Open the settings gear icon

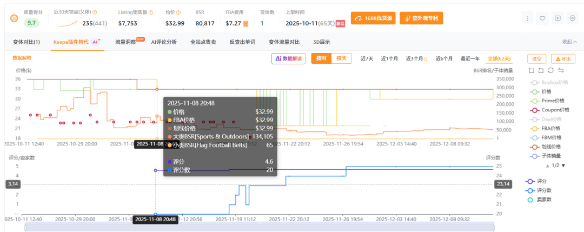click(573, 18)
